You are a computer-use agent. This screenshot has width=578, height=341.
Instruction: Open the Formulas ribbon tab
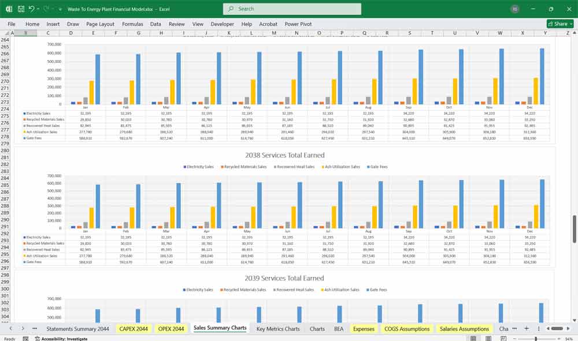[x=132, y=24]
